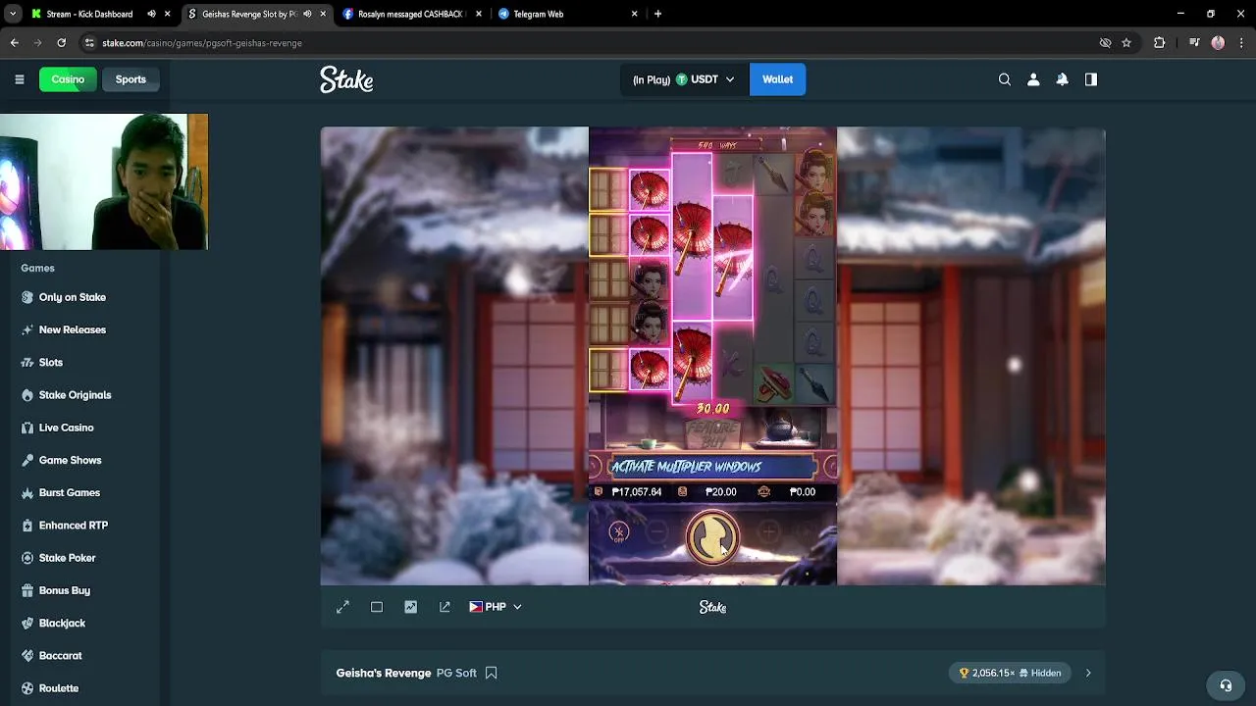Open the browser extensions puzzle icon
This screenshot has height=706, width=1256.
(x=1159, y=43)
